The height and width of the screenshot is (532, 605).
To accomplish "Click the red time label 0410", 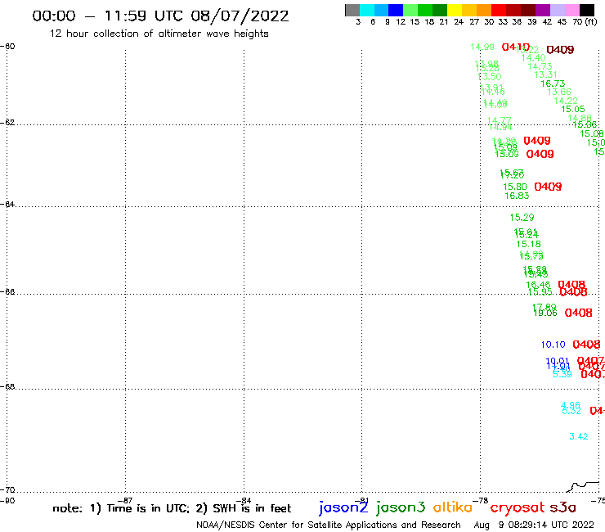I will 516,47.
